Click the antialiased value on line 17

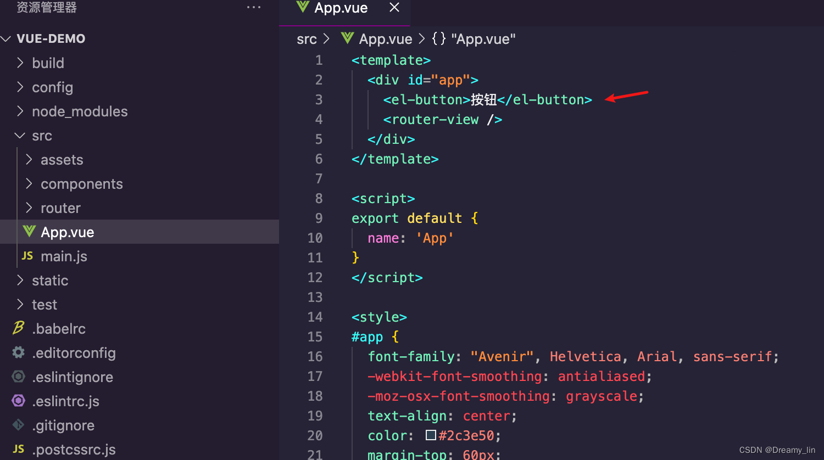click(x=602, y=376)
